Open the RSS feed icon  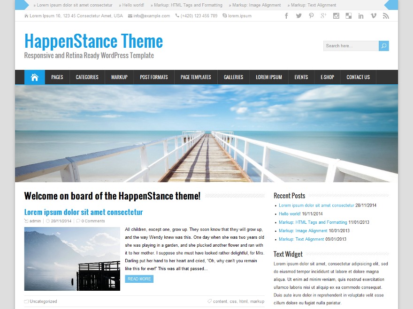pos(386,16)
